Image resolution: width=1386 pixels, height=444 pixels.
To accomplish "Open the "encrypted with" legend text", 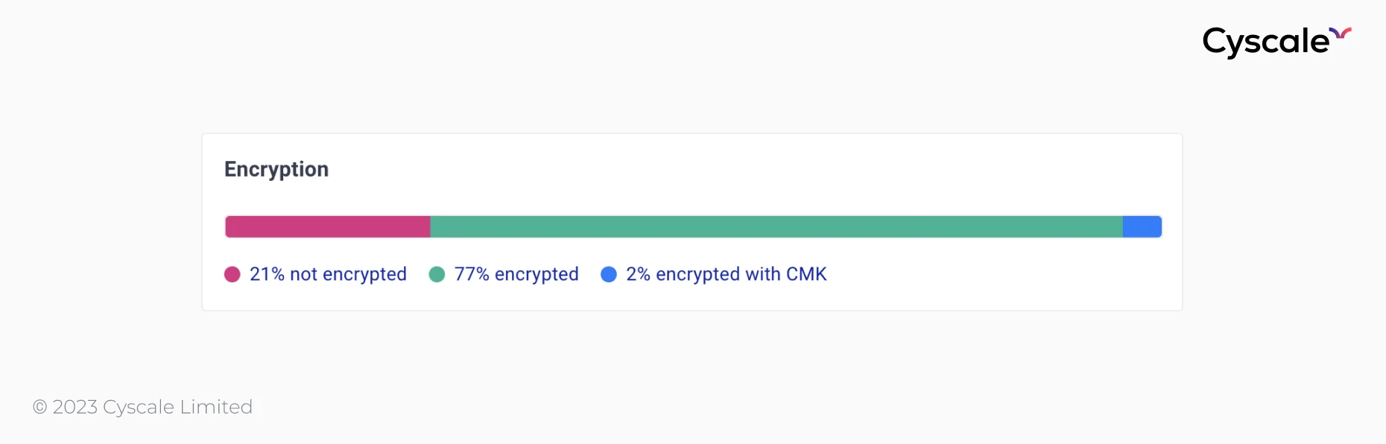I will tap(718, 274).
